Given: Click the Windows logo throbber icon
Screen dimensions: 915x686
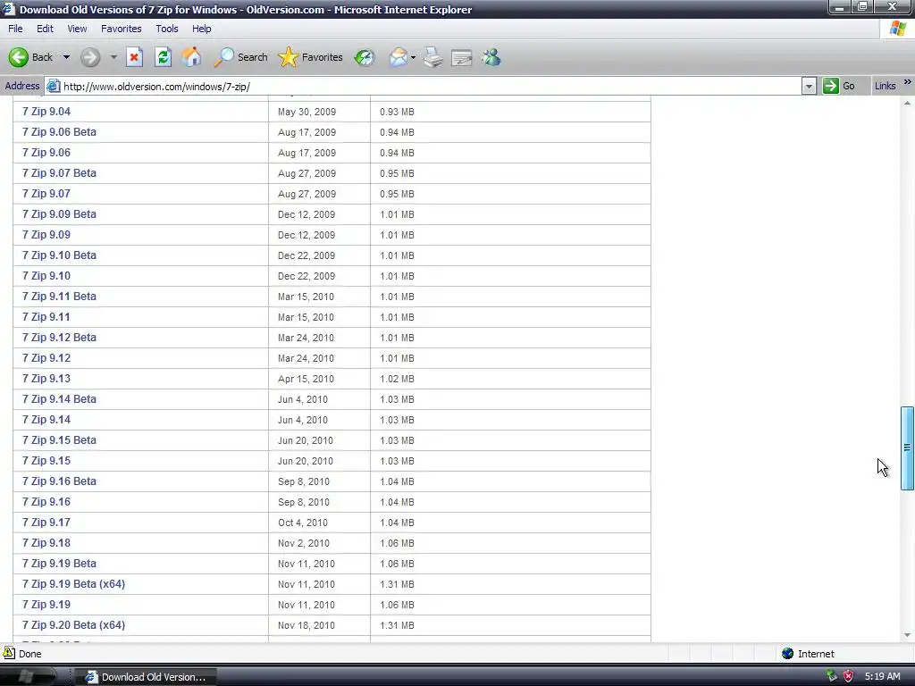Looking at the screenshot, I should (x=897, y=29).
